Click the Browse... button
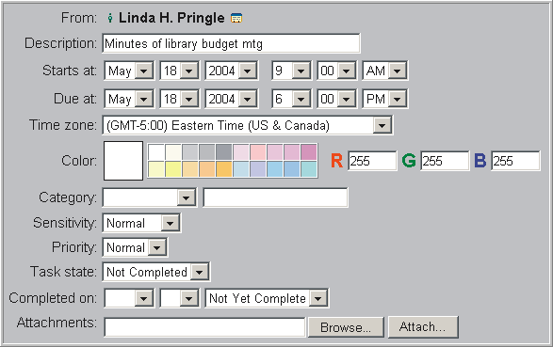 pyautogui.click(x=346, y=327)
